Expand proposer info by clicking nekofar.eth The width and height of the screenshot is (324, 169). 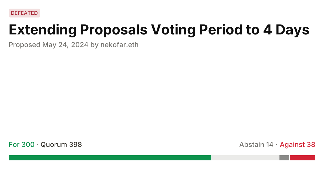(x=120, y=45)
